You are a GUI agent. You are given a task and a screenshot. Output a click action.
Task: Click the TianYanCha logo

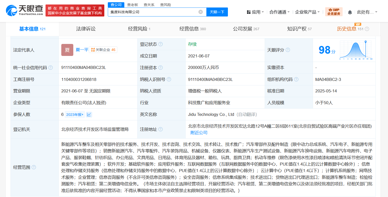(25, 10)
